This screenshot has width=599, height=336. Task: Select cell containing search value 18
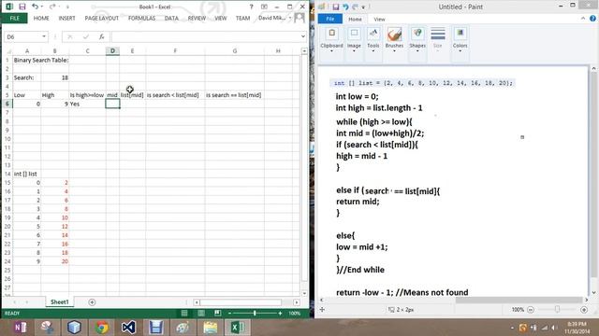(x=54, y=77)
